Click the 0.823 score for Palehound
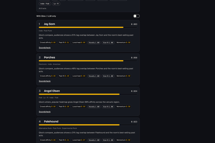The width and height of the screenshot is (215, 143). pyautogui.click(x=134, y=122)
